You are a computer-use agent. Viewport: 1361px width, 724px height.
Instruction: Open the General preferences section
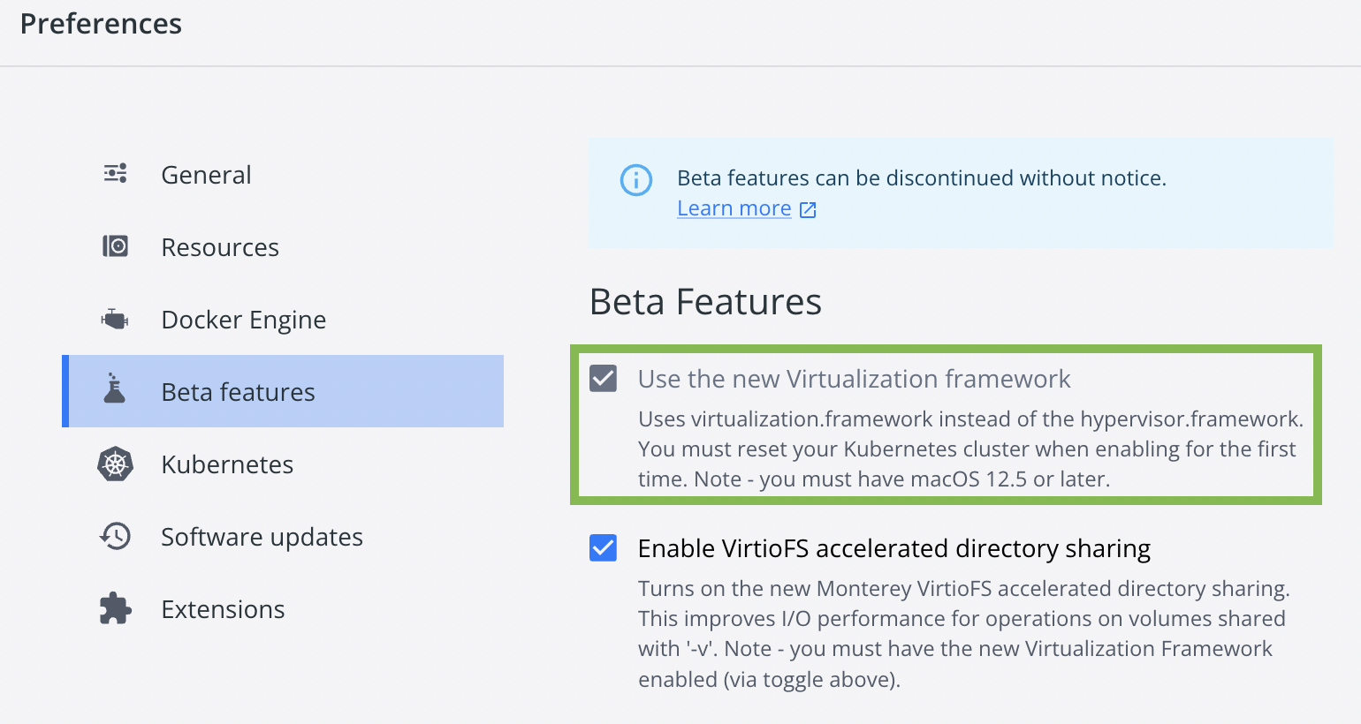pyautogui.click(x=206, y=175)
